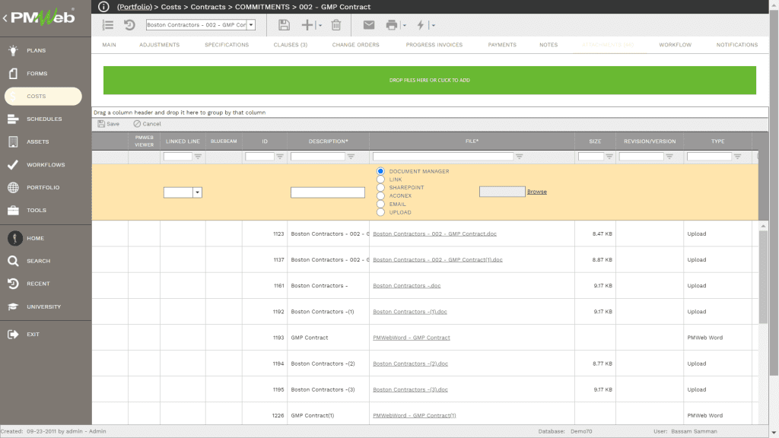779x438 pixels.
Task: Open the Boston Contractors record dropdown
Action: (x=251, y=25)
